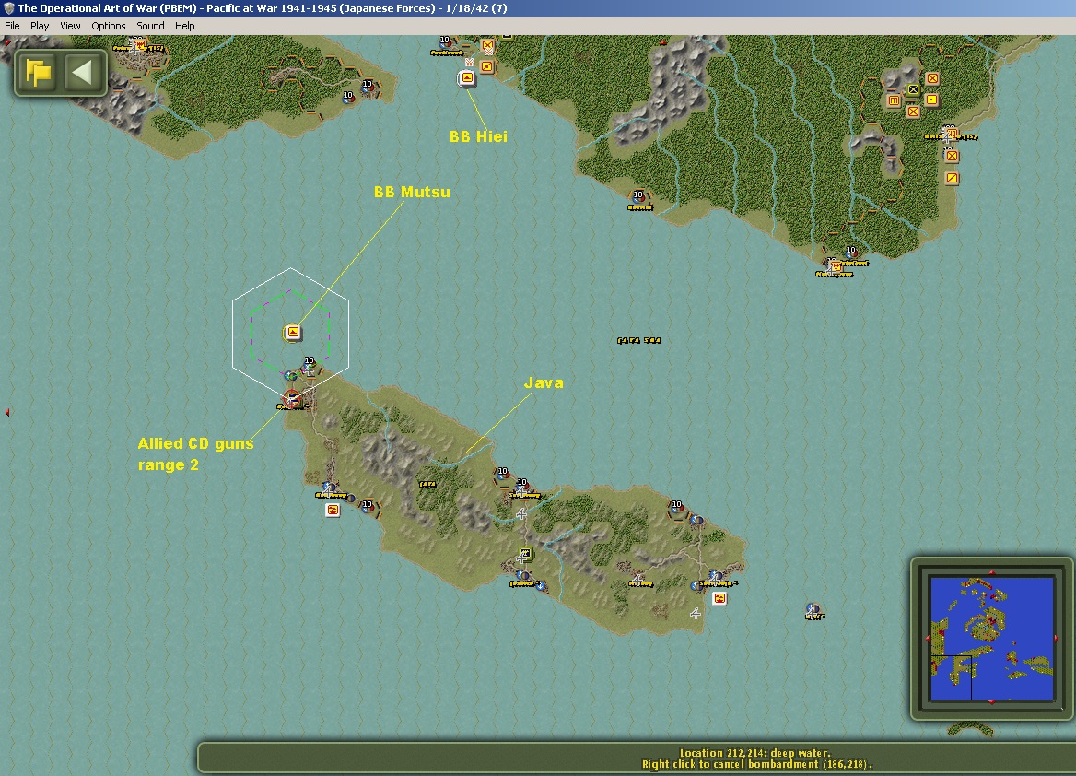Image resolution: width=1076 pixels, height=776 pixels.
Task: Click the port icon on the small island
Action: pyautogui.click(x=813, y=609)
